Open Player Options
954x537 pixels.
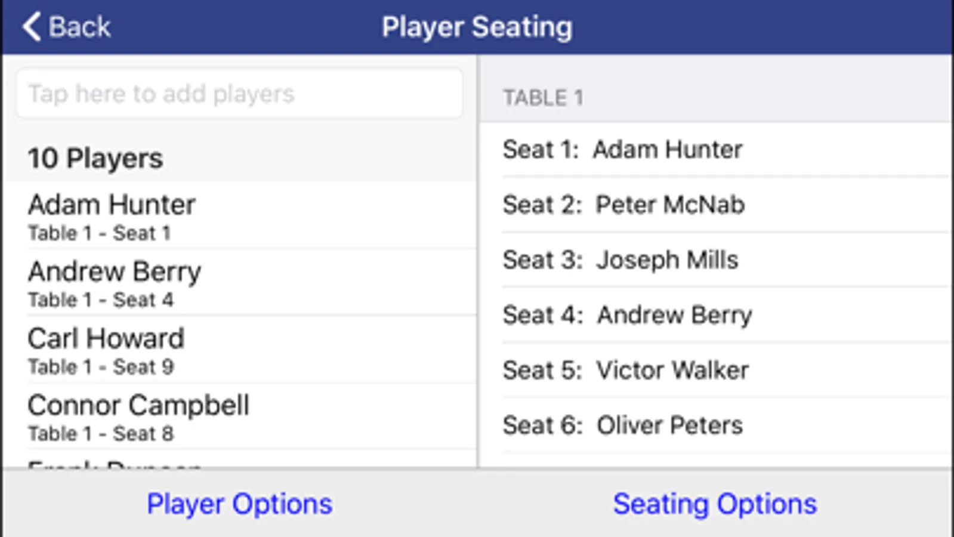(239, 504)
